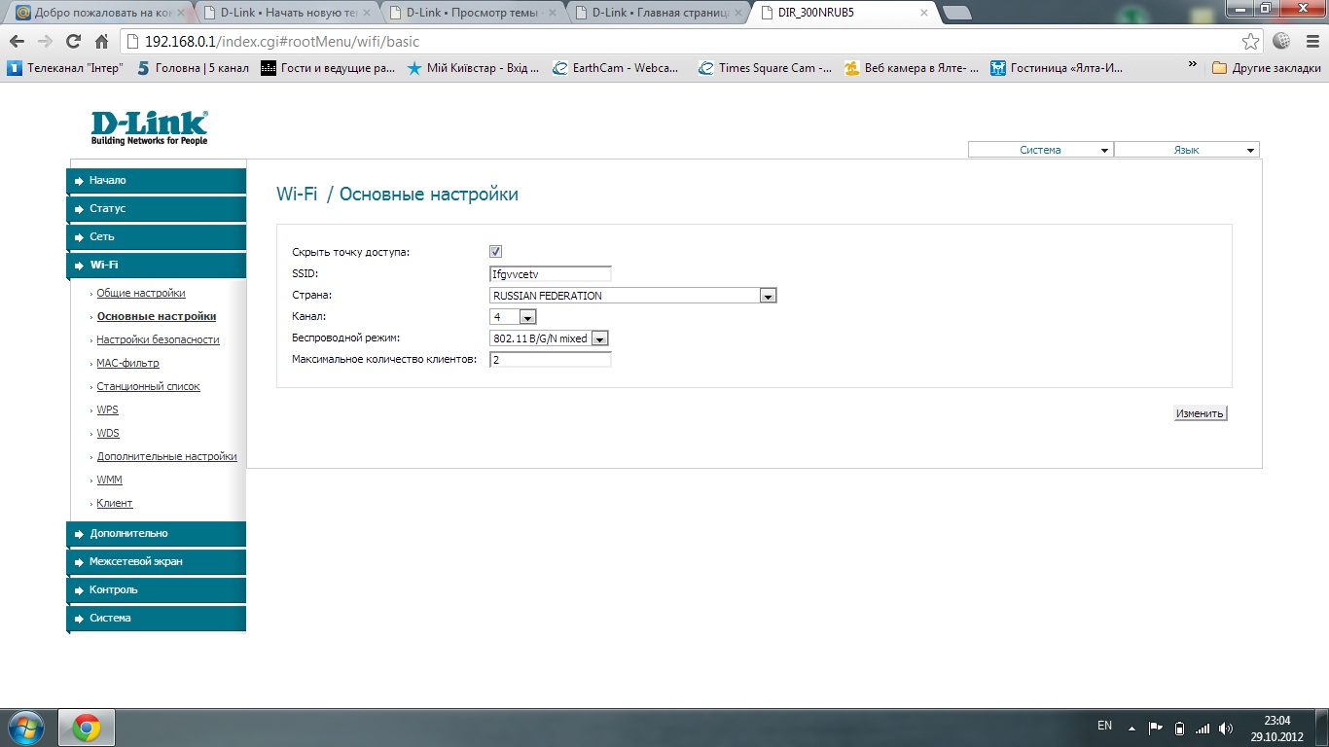
Task: Expand the Сеть sidebar section
Action: (x=157, y=237)
